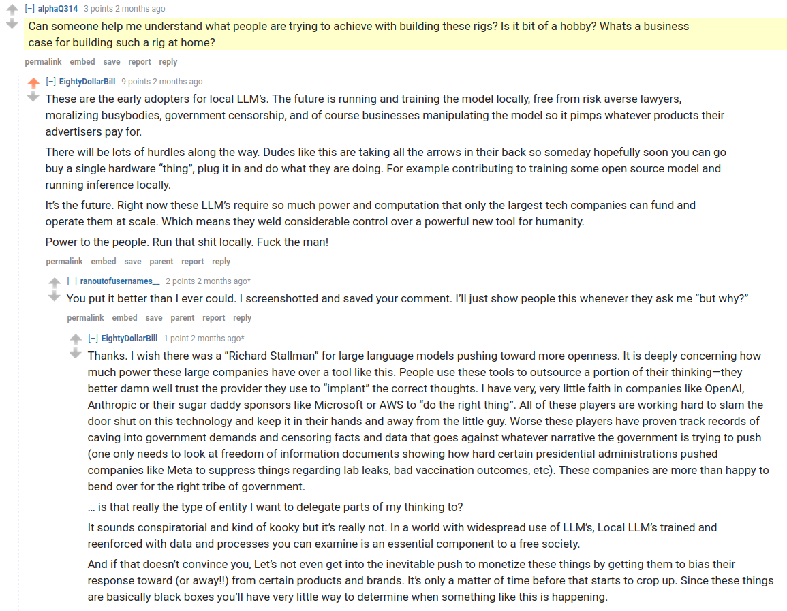Open alphaQ314's user profile

pos(58,9)
